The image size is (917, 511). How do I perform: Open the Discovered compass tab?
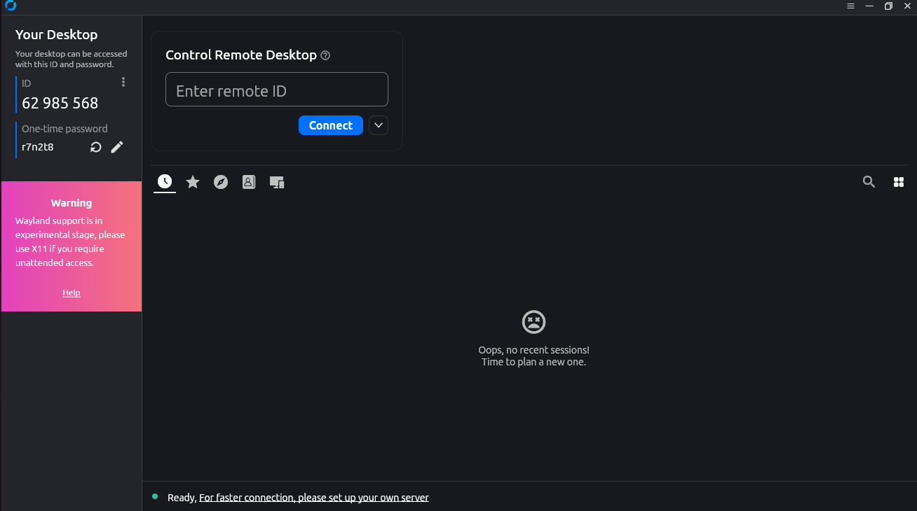[x=221, y=182]
